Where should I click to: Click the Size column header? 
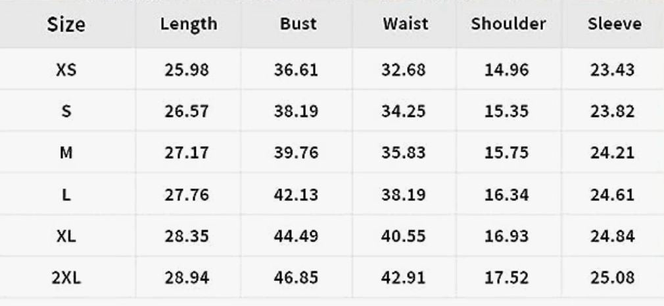coord(66,26)
